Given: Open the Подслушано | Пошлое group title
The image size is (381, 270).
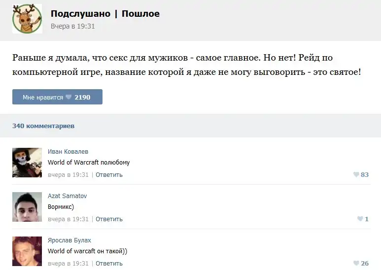Looking at the screenshot, I should [x=105, y=14].
